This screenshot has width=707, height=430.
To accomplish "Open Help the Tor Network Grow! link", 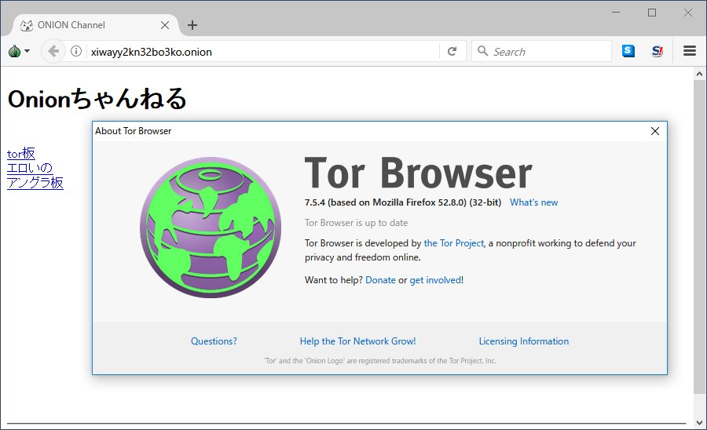I will coord(357,341).
